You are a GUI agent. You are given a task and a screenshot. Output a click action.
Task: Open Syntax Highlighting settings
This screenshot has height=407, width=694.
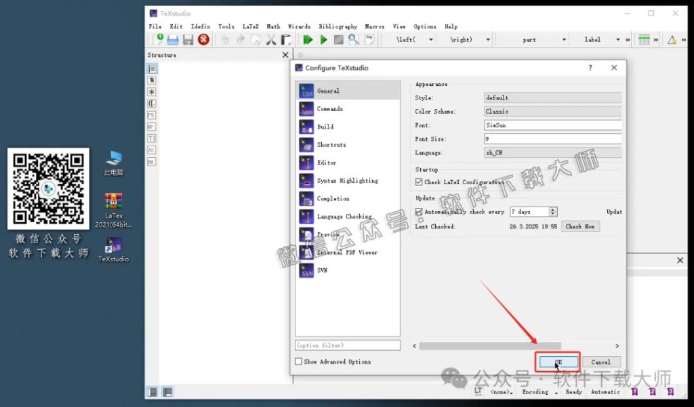pyautogui.click(x=347, y=181)
